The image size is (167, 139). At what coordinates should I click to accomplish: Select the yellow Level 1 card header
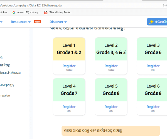tap(69, 49)
